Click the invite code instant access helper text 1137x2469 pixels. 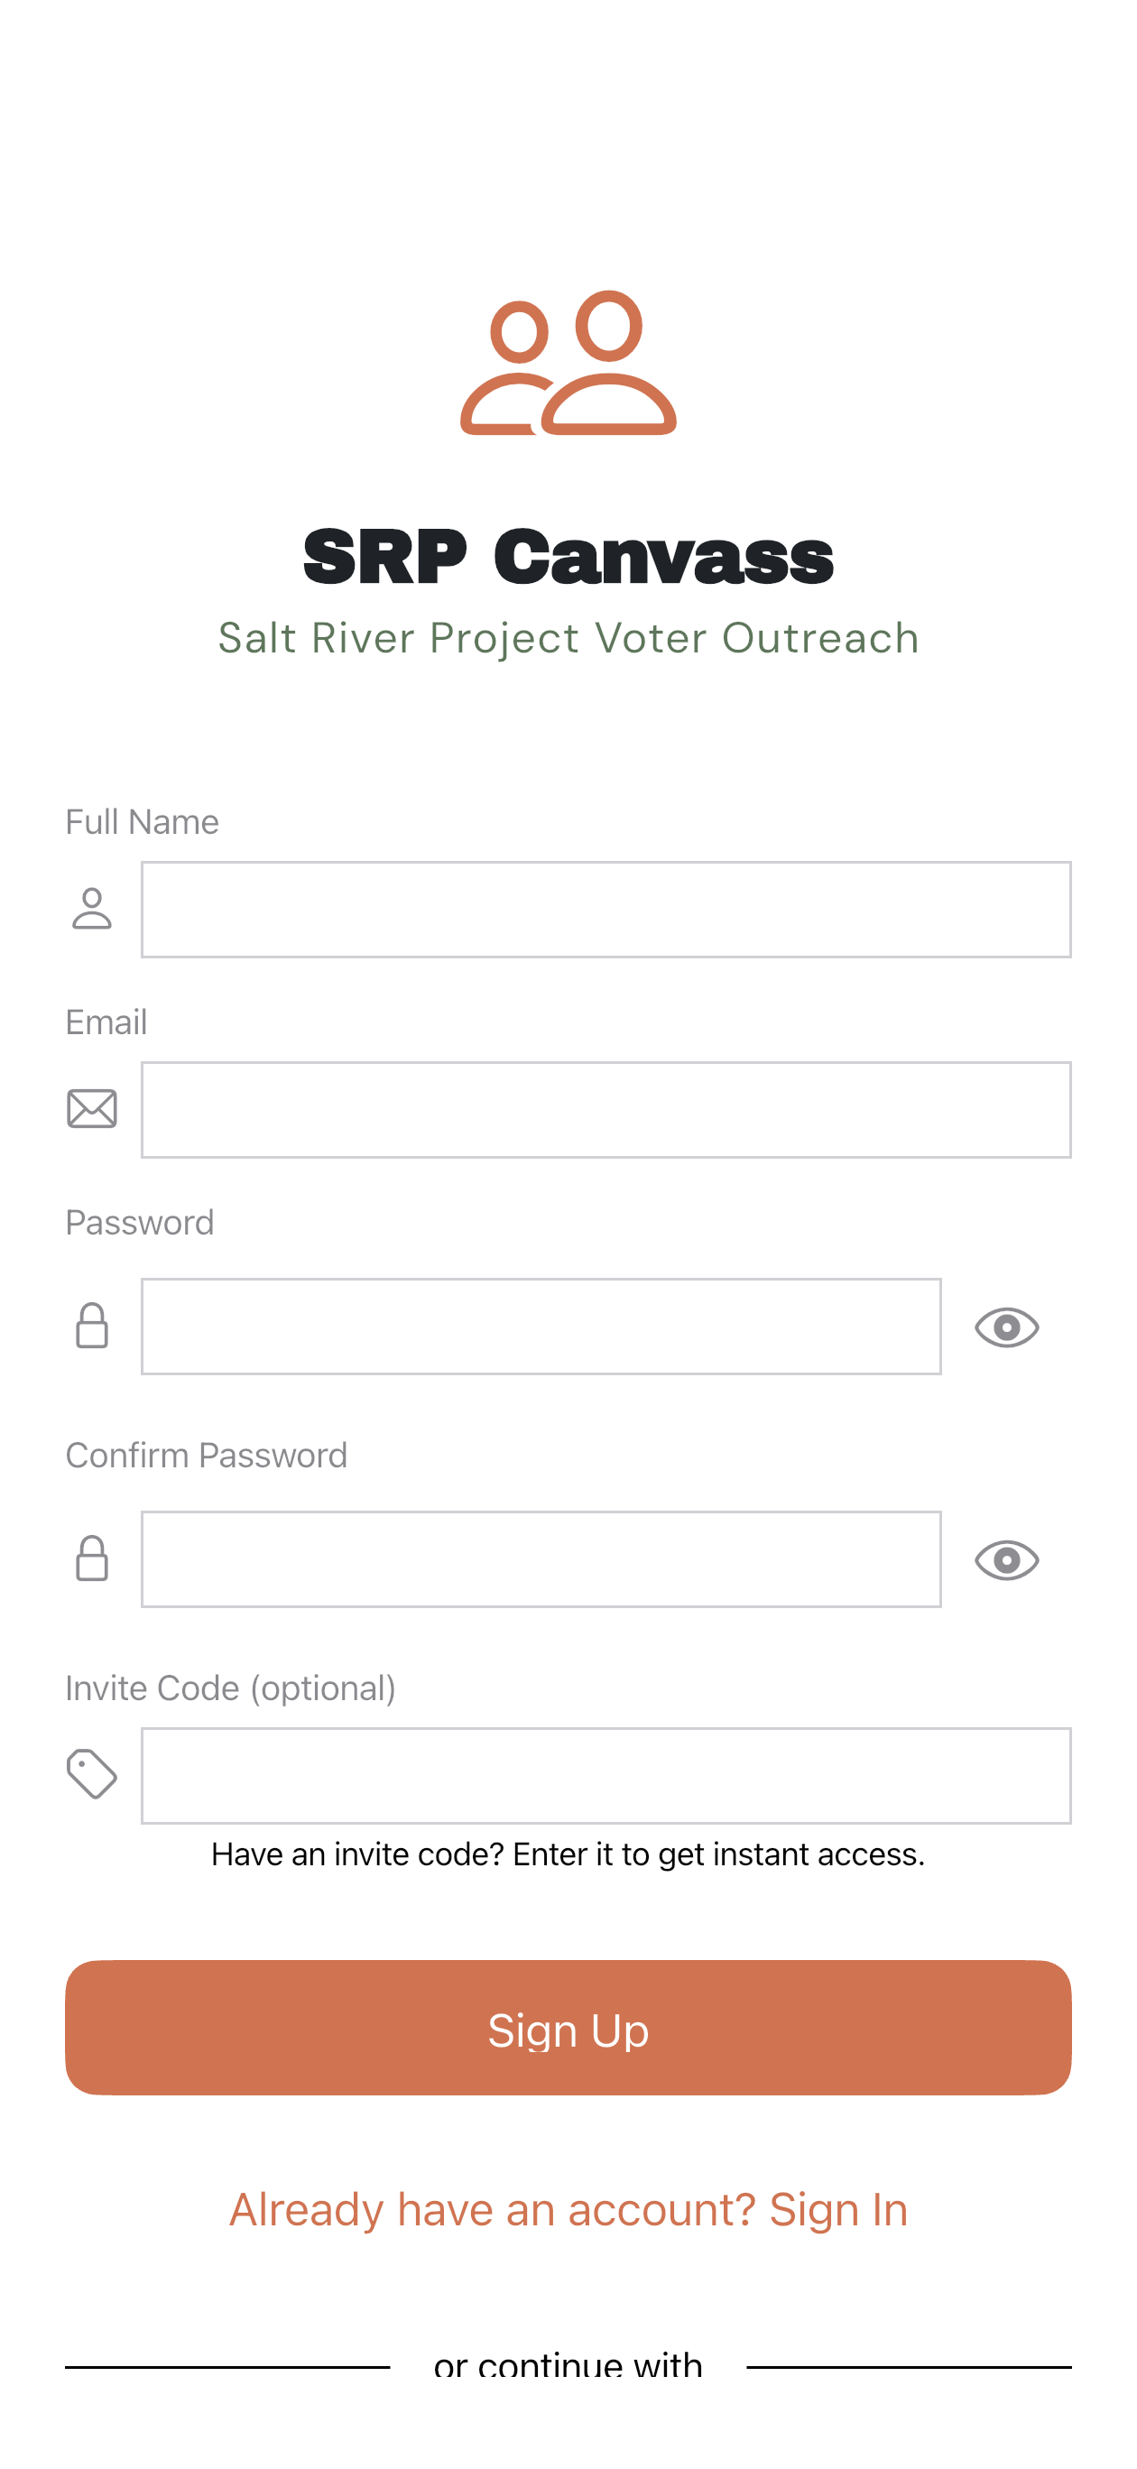[568, 1854]
